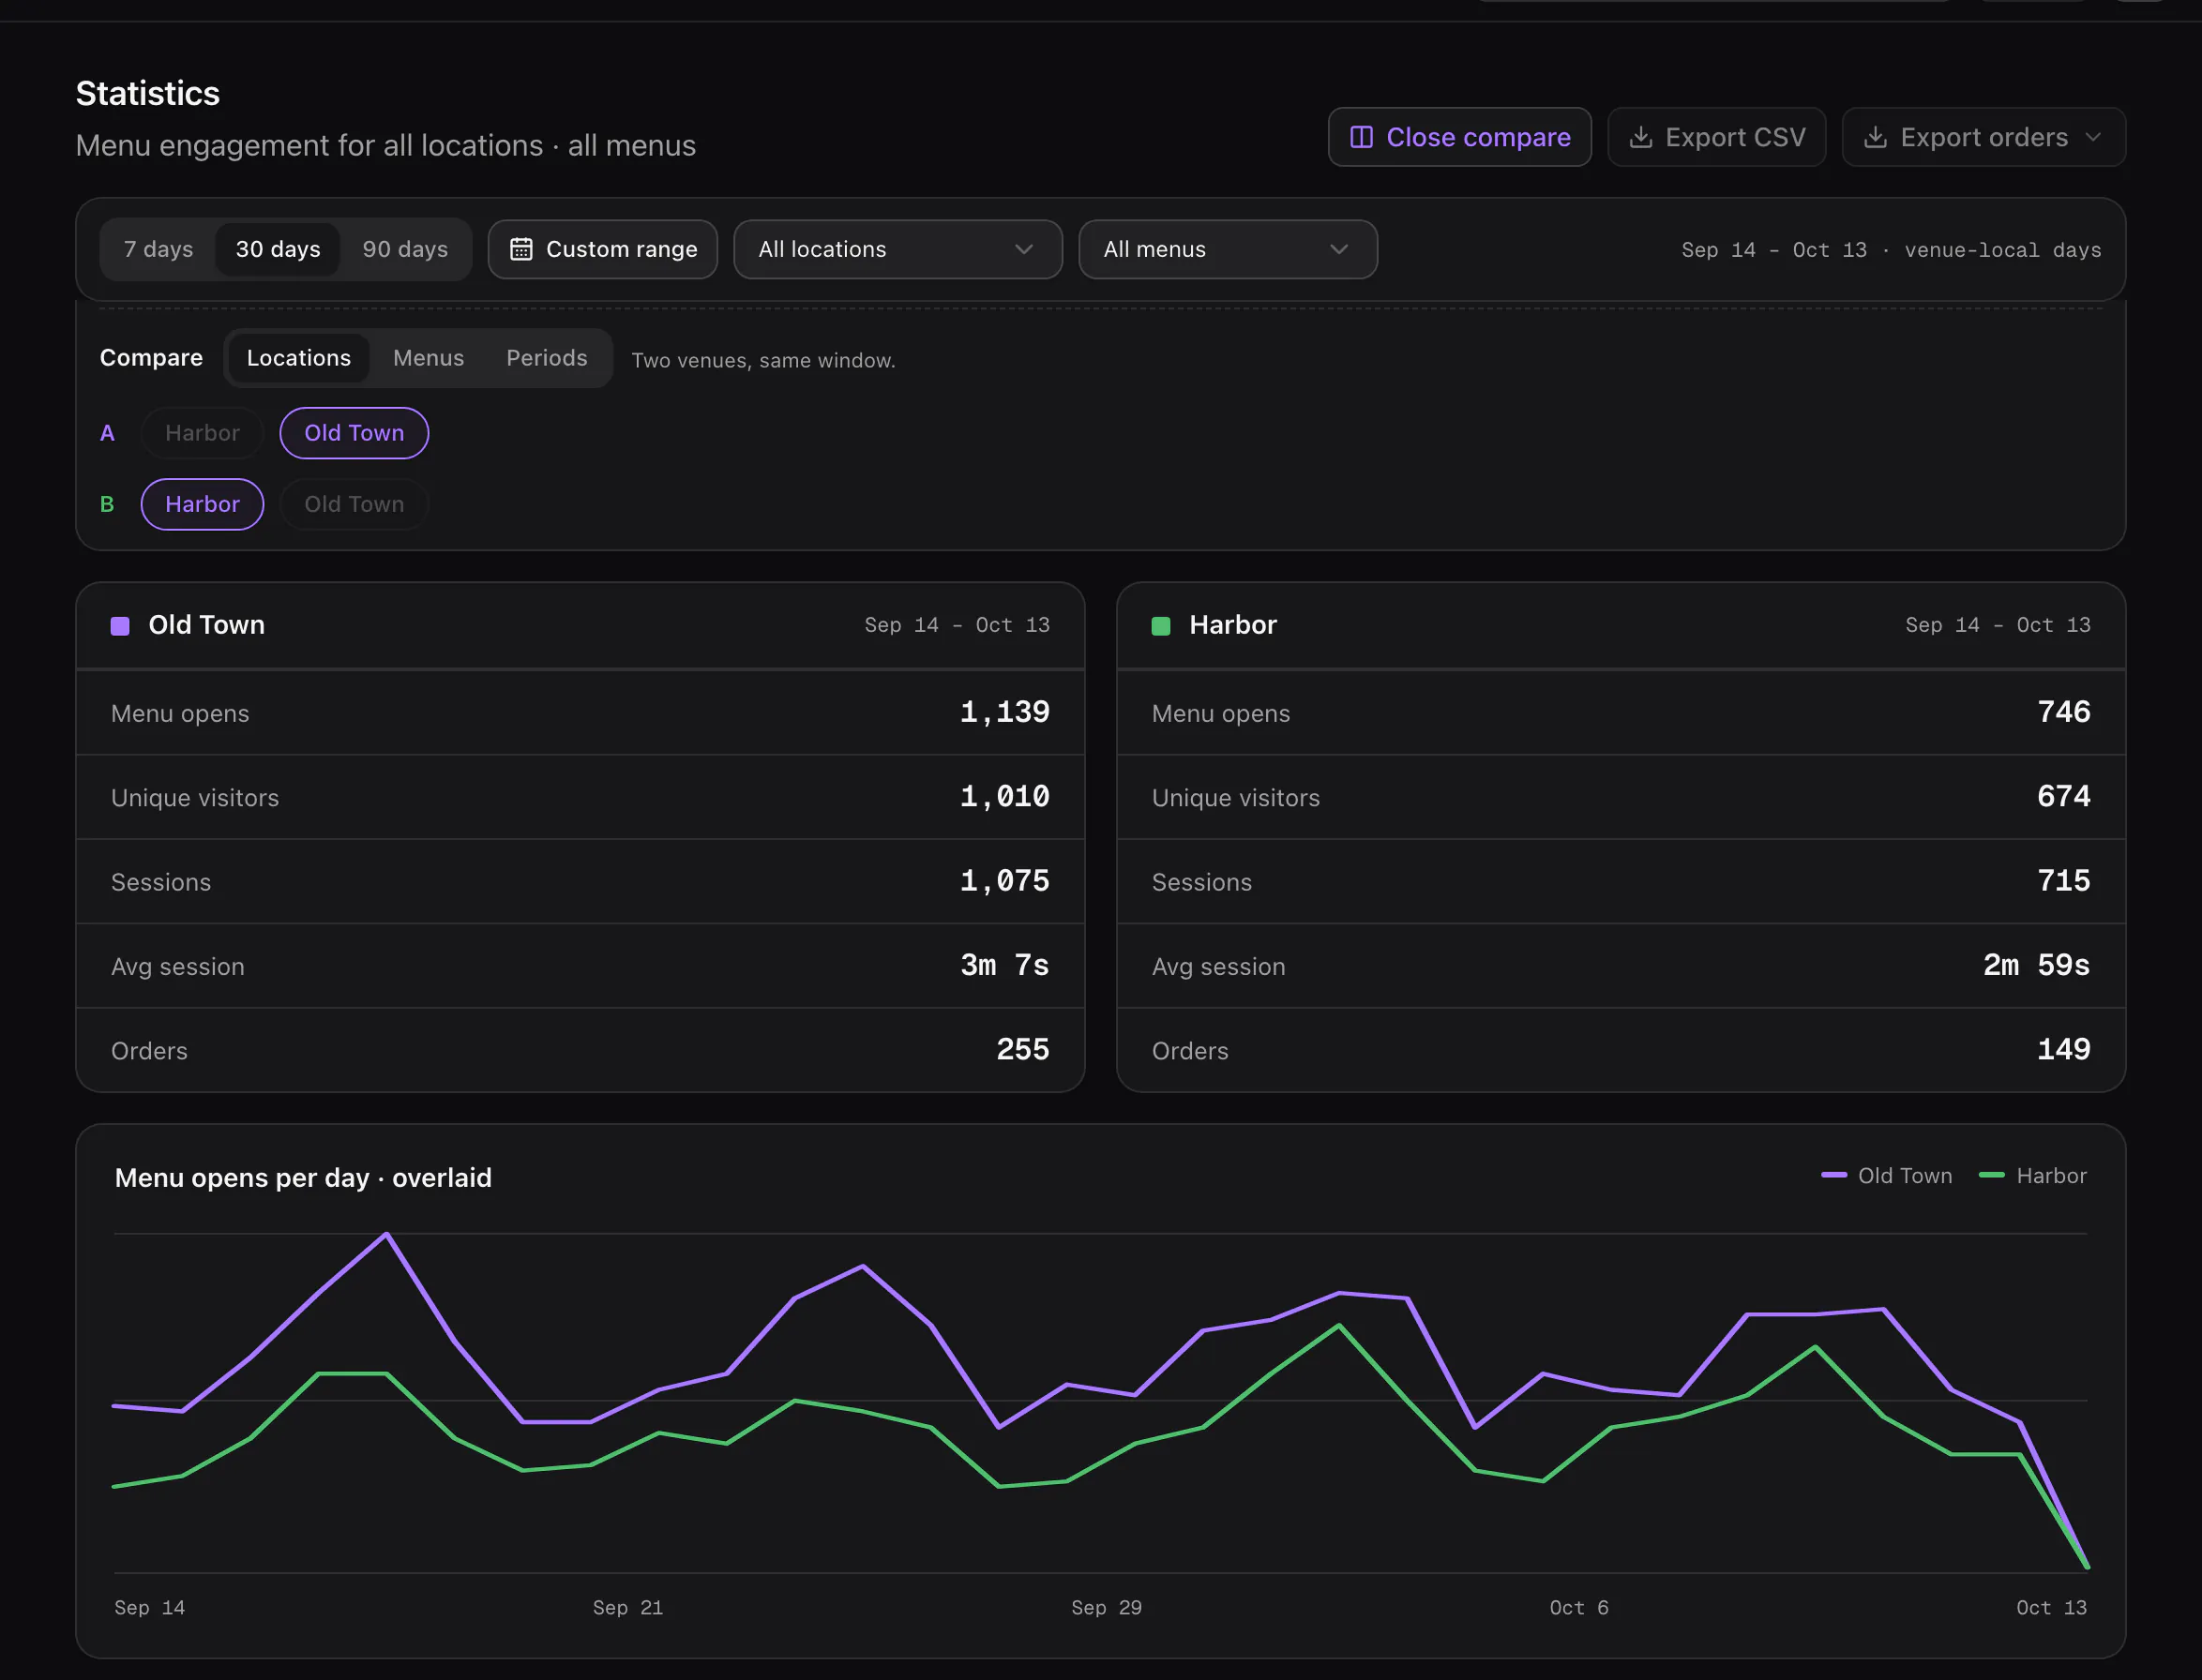Click Old Town Avg session value 3m 7s

pos(1004,965)
